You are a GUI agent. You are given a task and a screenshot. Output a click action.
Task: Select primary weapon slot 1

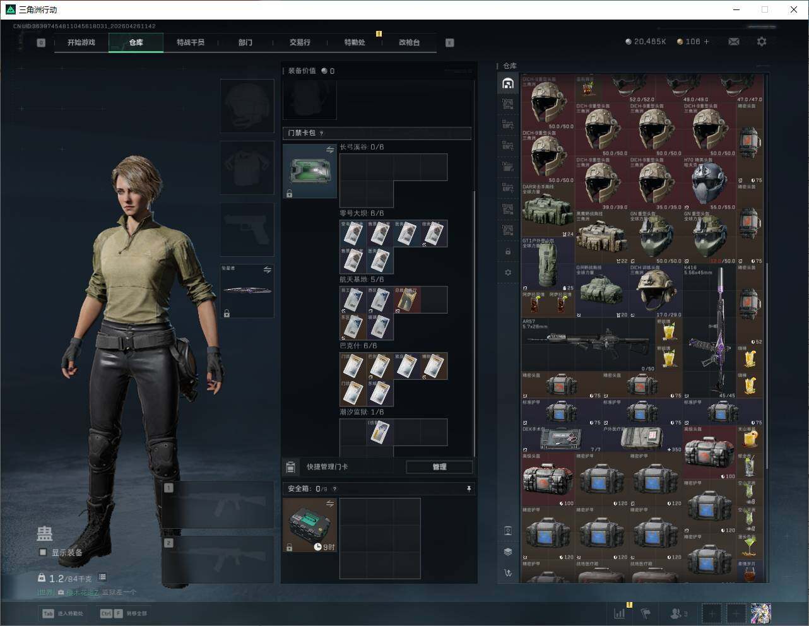click(218, 504)
